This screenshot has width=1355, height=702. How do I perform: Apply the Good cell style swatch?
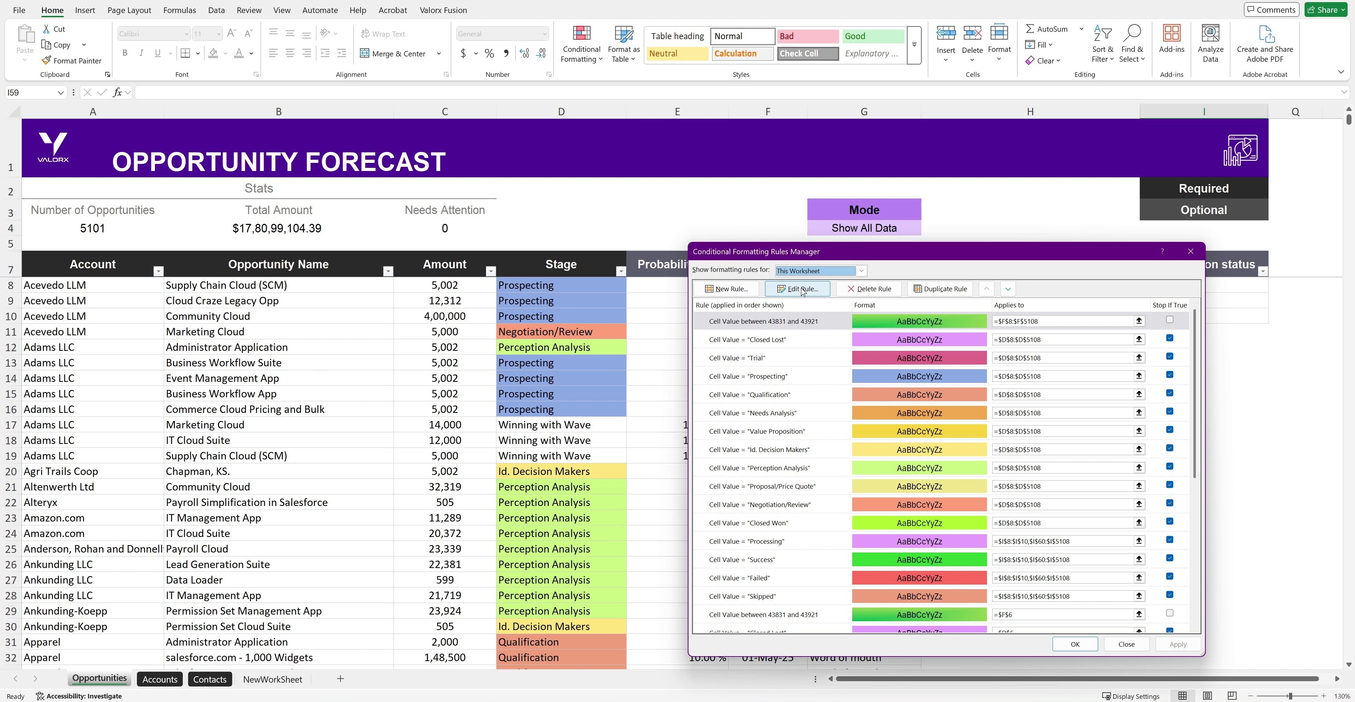[873, 36]
